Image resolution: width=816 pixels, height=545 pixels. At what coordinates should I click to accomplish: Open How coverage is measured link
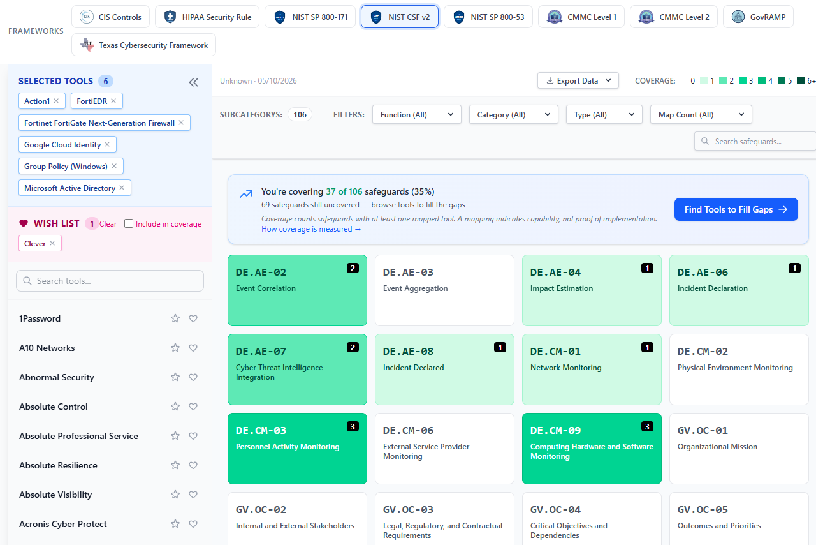click(x=311, y=229)
